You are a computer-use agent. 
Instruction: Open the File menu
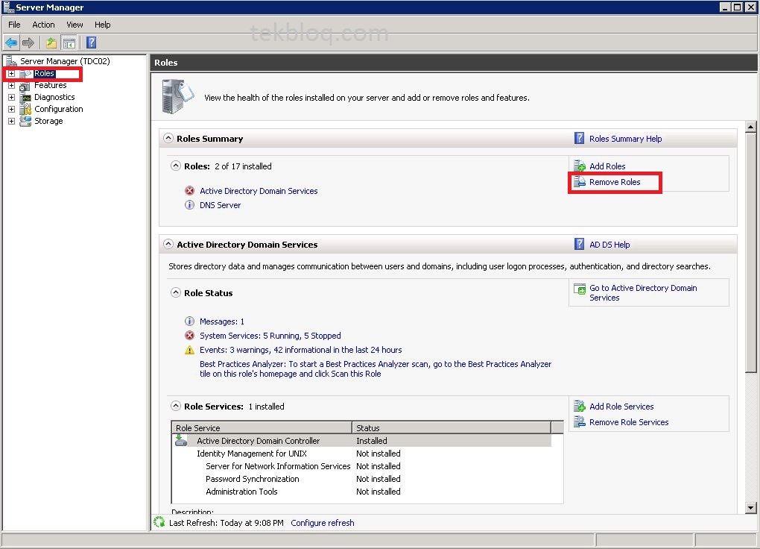14,25
